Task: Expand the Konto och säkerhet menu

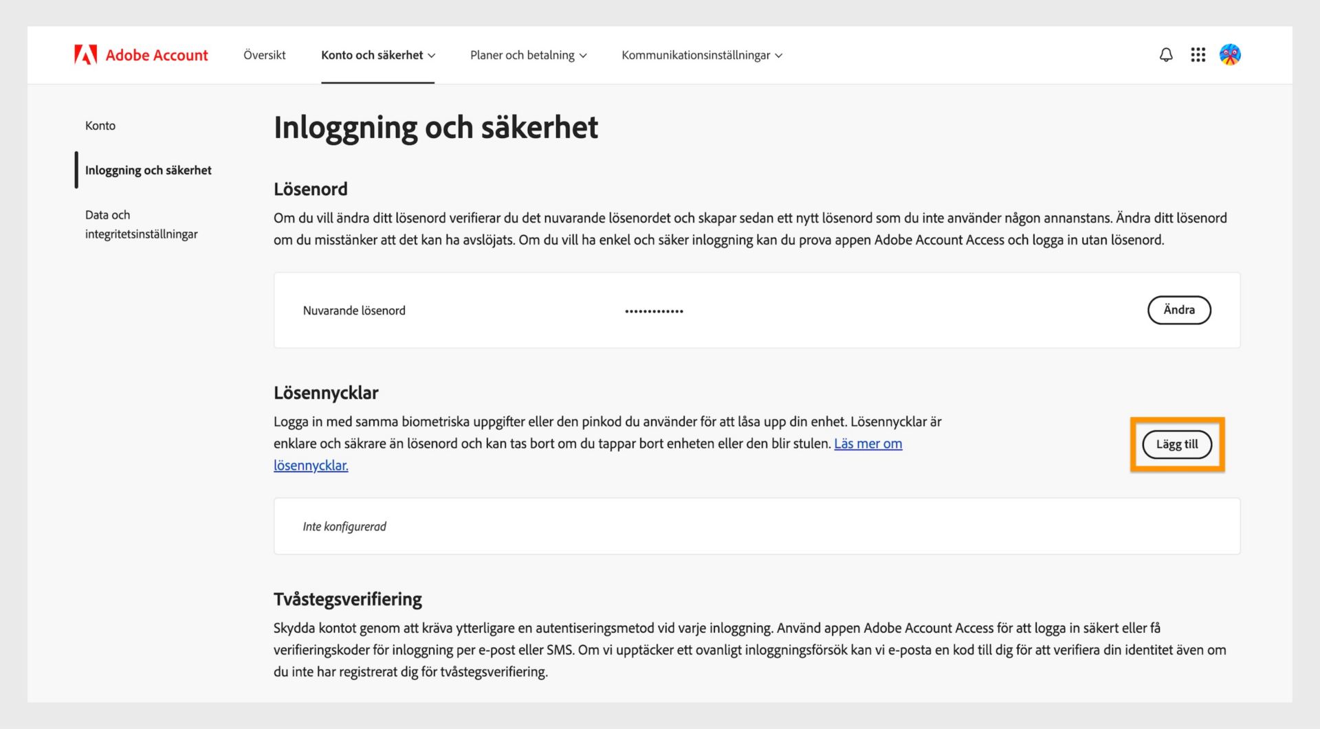Action: point(377,55)
